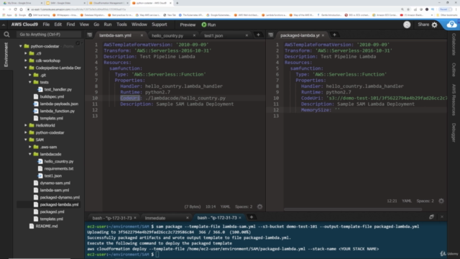Screen dimensions: 460x259
Task: Reload the browser page
Action: [x=15, y=9]
